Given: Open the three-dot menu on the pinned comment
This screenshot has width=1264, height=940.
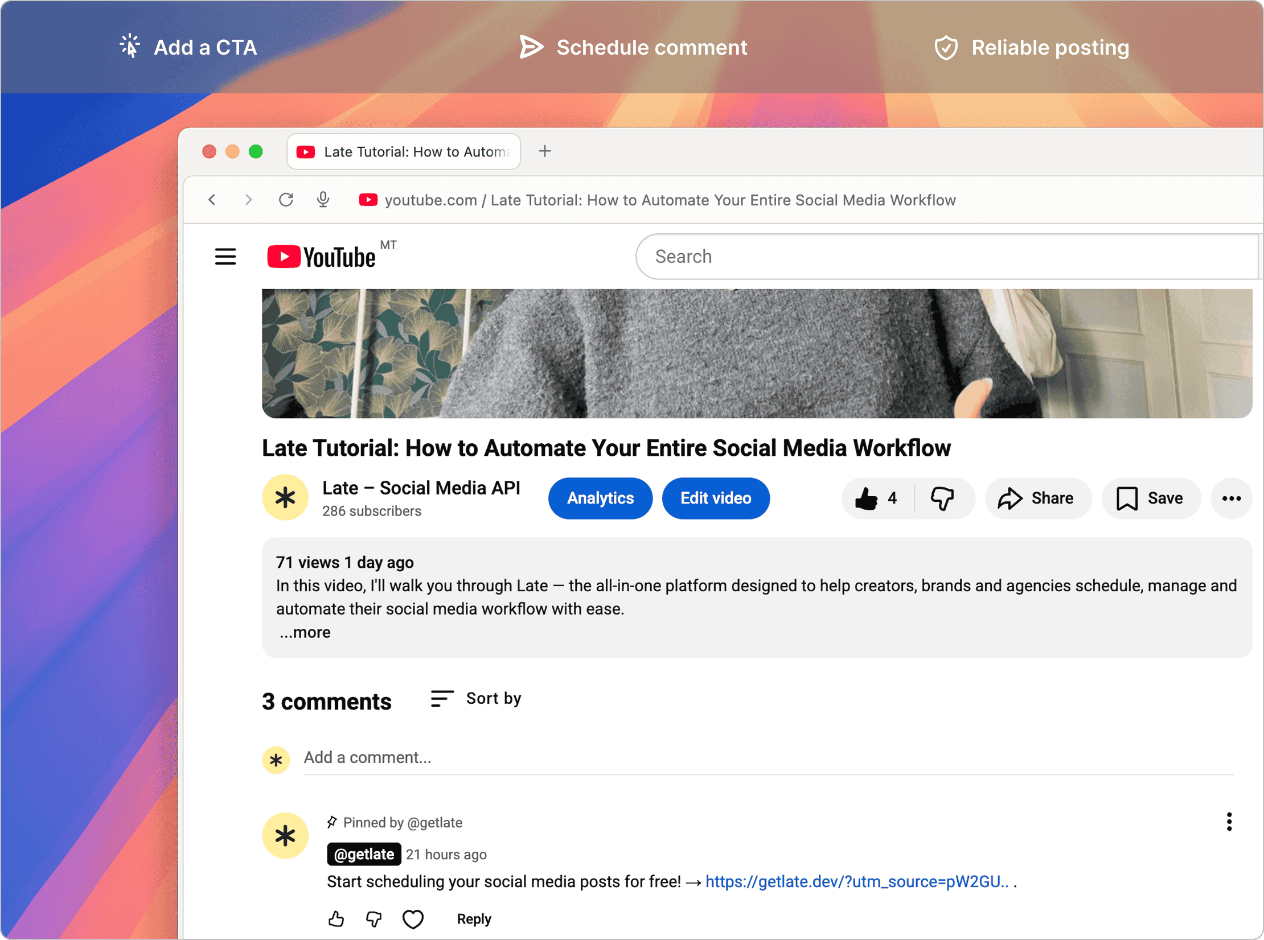Looking at the screenshot, I should click(1228, 821).
